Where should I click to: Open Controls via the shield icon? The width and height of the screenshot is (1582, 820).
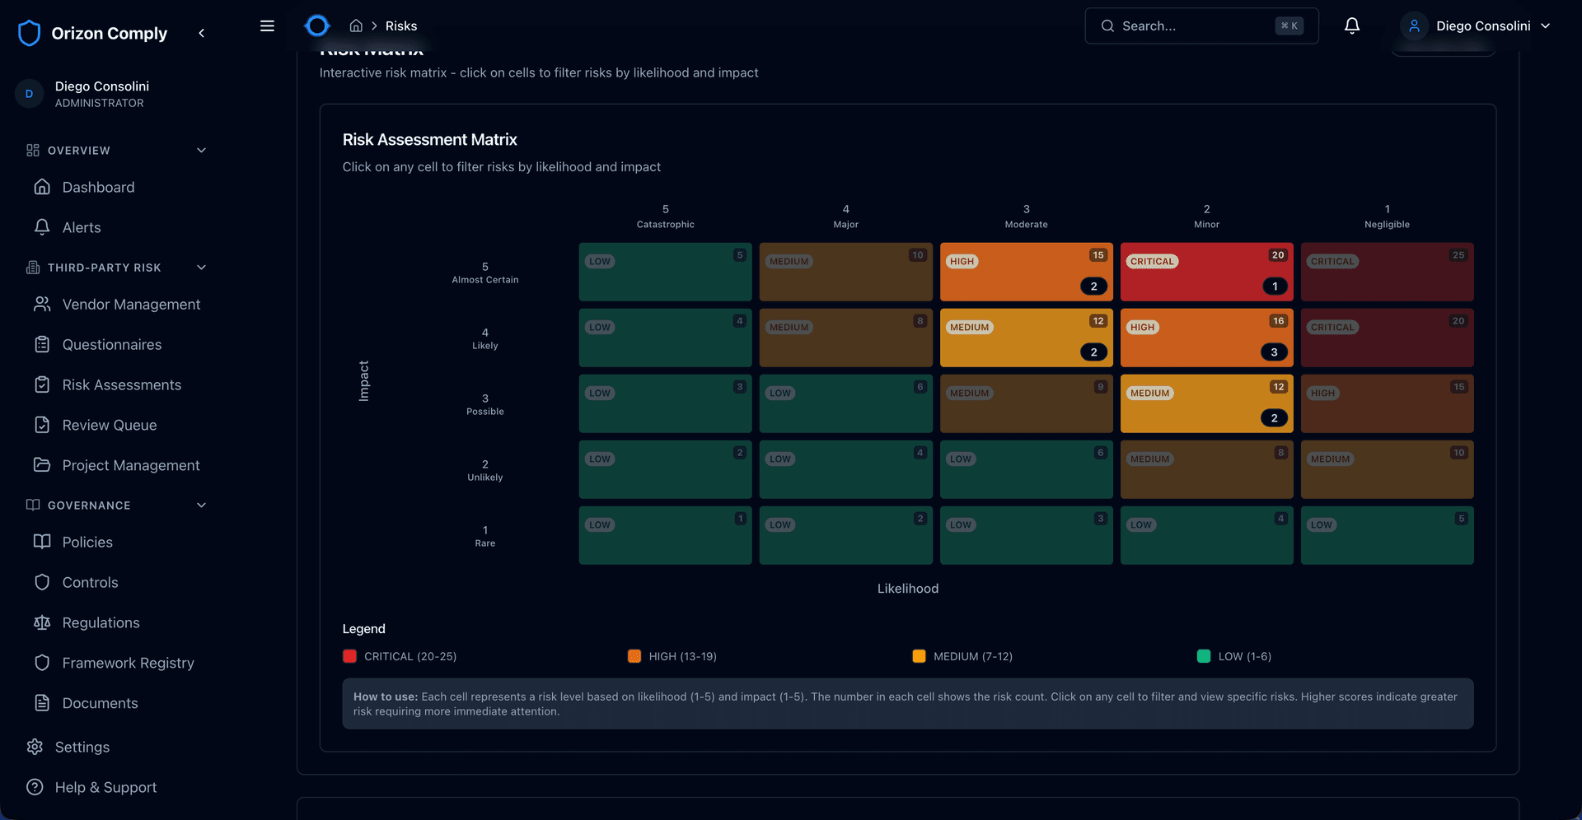(43, 582)
